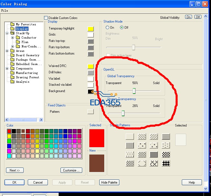Click the Global Transparency slider handle
This screenshot has width=211, height=196.
pos(134,91)
